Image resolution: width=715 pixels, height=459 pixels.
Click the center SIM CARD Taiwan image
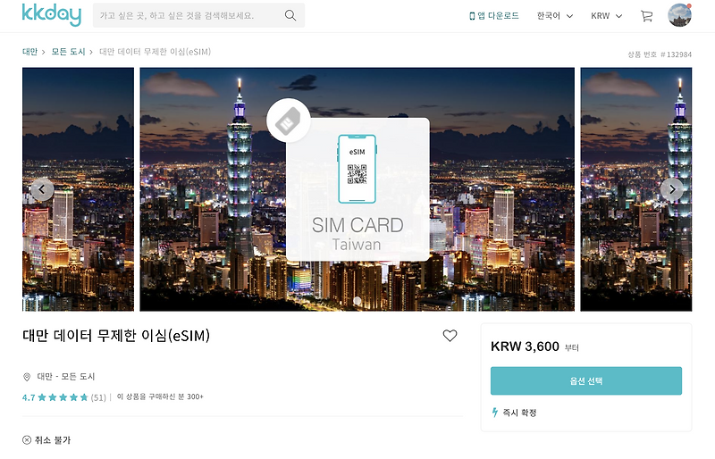(x=357, y=189)
